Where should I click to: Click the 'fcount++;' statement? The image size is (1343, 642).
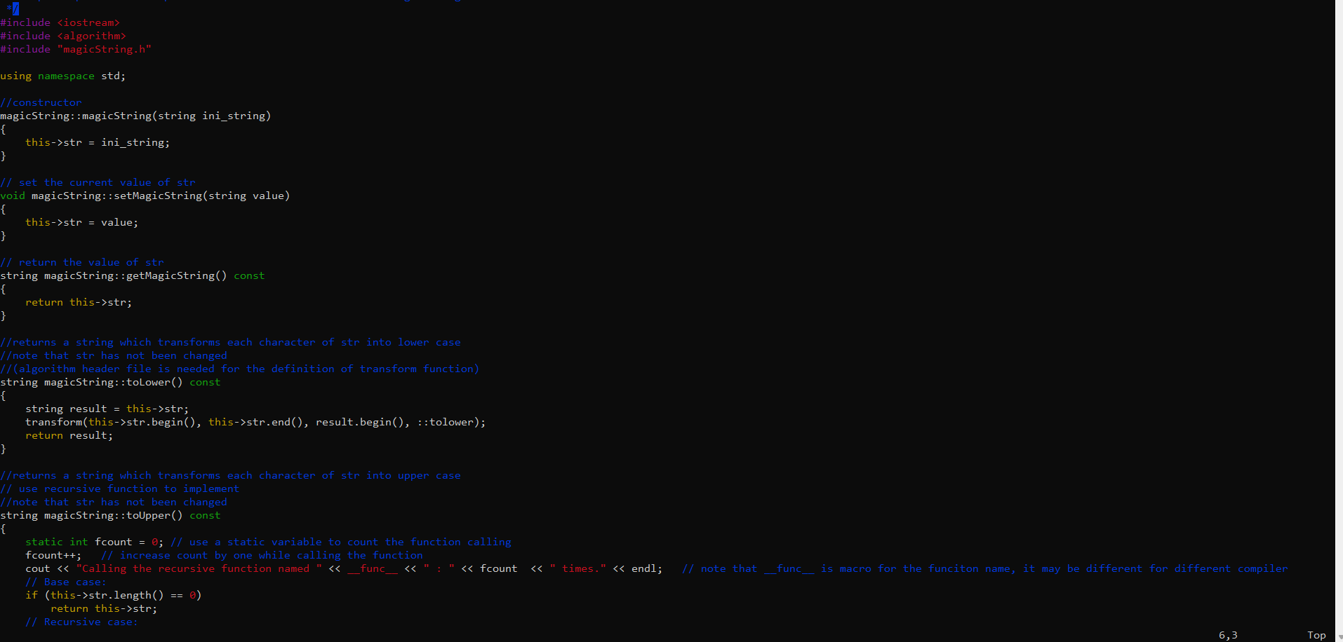point(53,555)
